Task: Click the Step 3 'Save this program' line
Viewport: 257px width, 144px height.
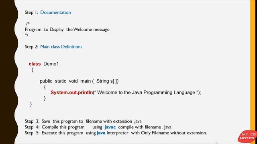Action: tap(83, 121)
